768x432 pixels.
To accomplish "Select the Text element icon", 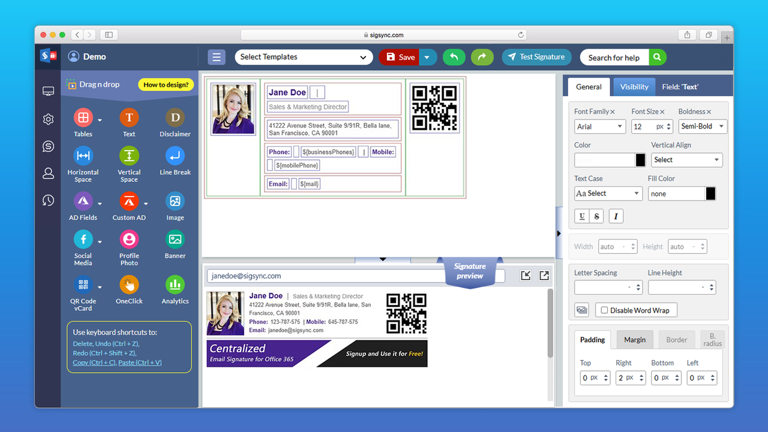I will tap(129, 118).
